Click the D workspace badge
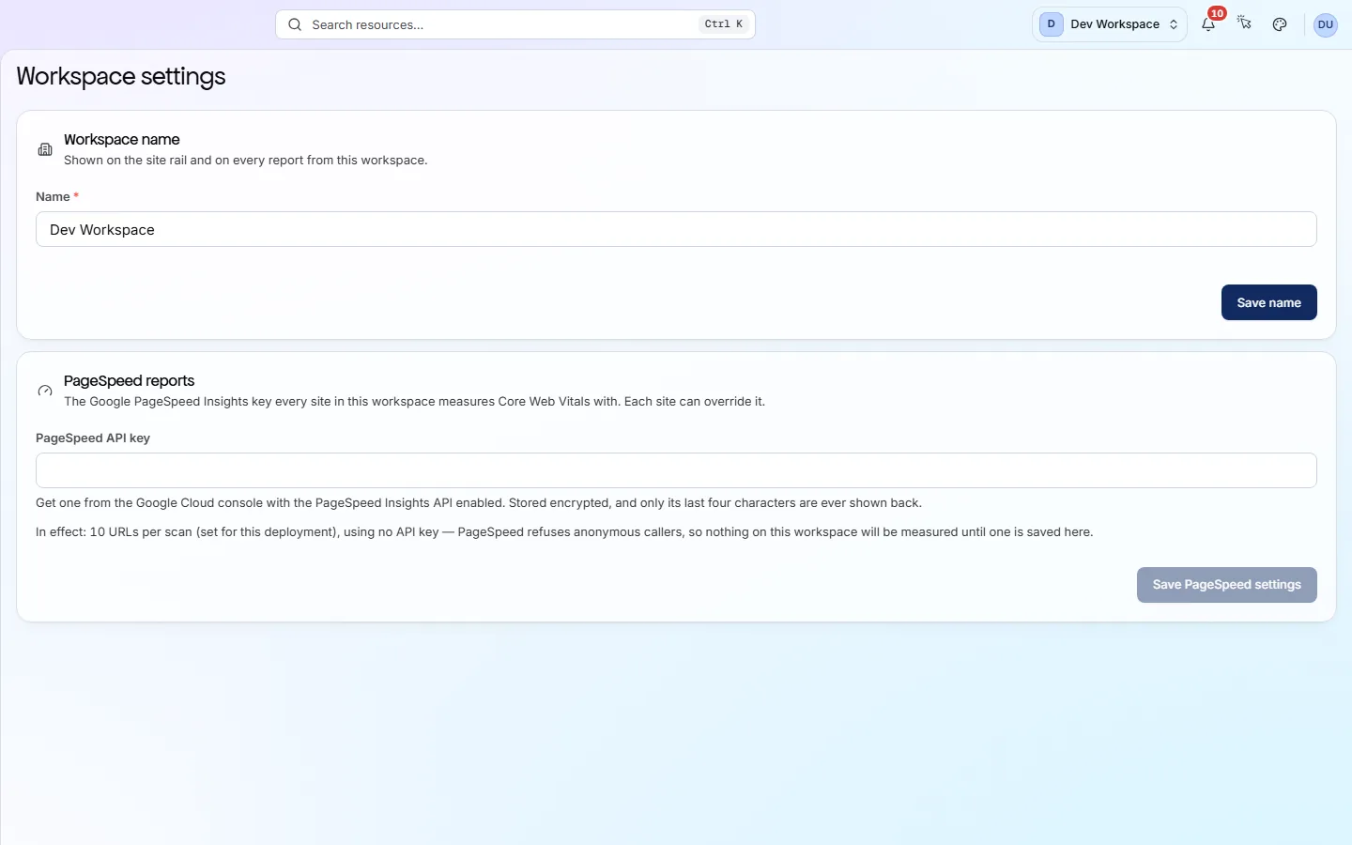The image size is (1352, 845). [x=1052, y=24]
